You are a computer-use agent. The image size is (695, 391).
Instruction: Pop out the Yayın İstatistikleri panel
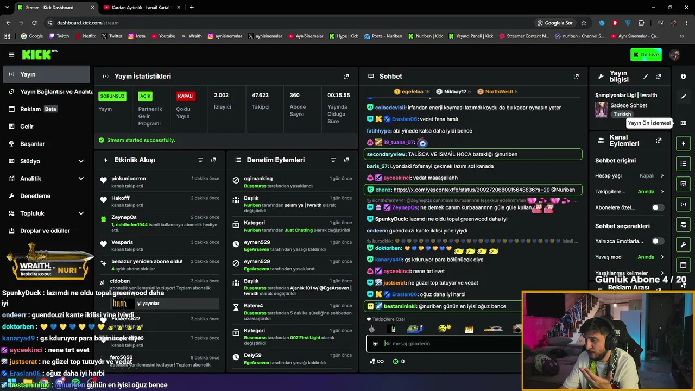click(x=346, y=77)
